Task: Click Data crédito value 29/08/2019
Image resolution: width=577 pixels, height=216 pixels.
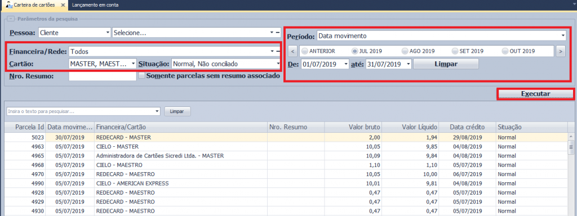Action: tap(467, 138)
